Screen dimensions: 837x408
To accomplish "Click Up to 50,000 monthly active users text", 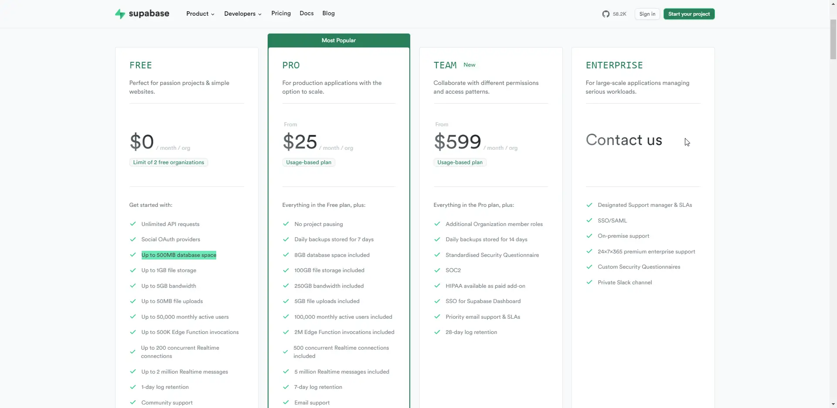I will tap(185, 317).
